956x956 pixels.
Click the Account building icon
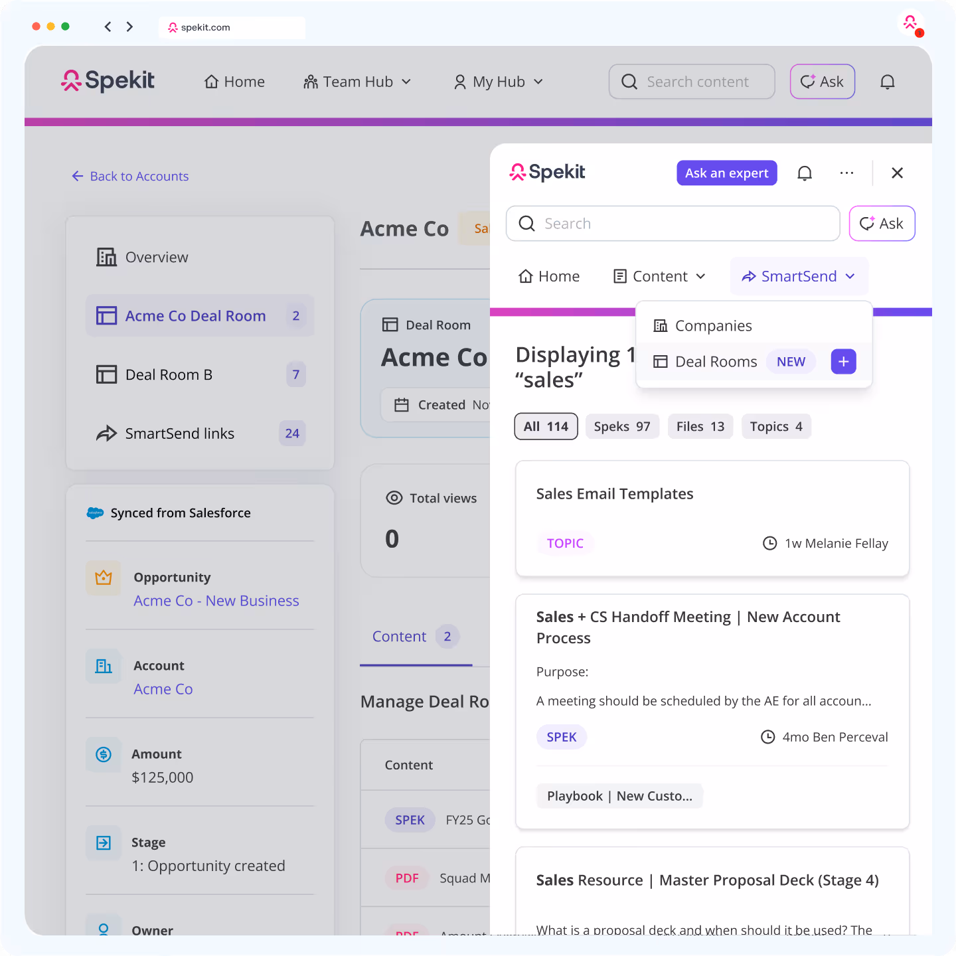104,666
